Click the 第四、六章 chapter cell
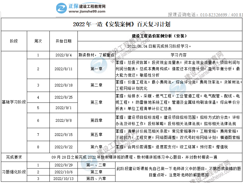 pyautogui.click(x=96, y=178)
